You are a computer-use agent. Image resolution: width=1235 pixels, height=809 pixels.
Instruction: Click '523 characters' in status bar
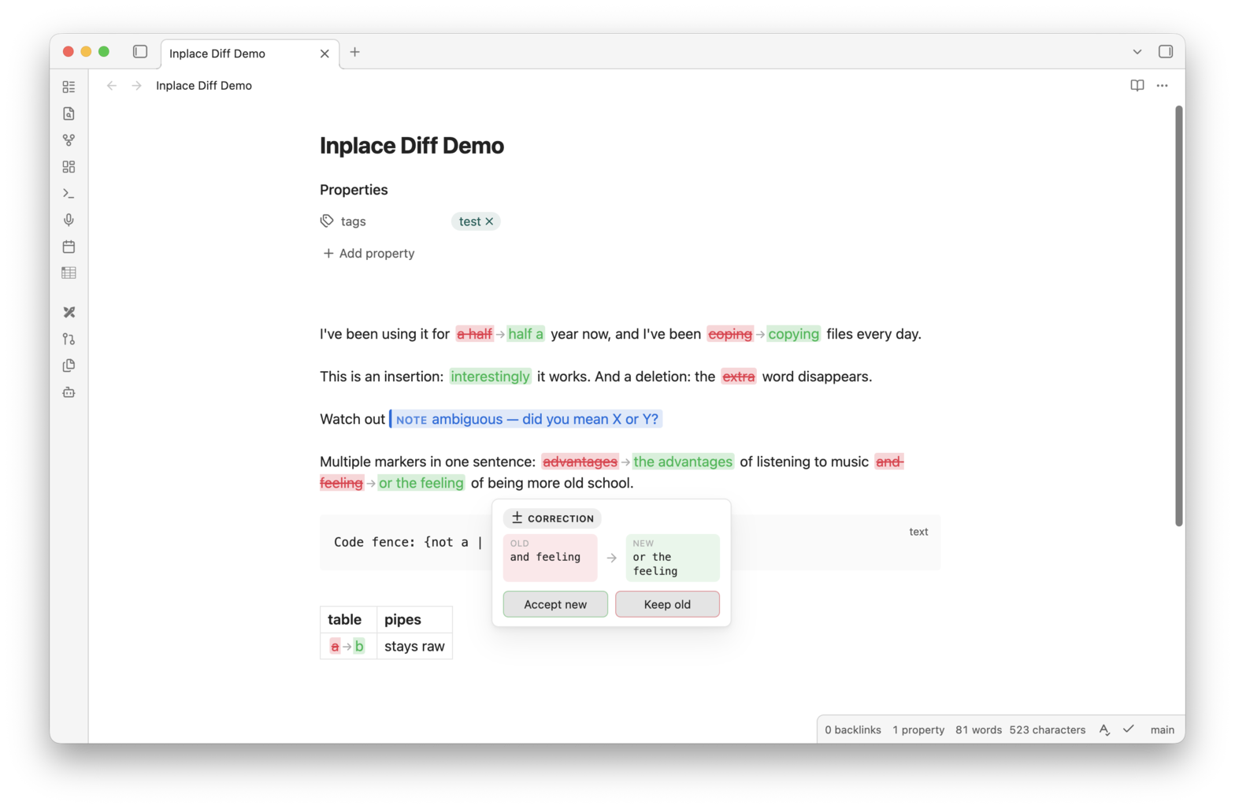[1048, 730]
